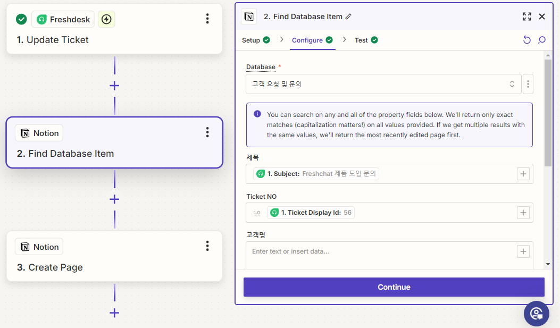560x328 pixels.
Task: Switch to the Test tab
Action: [x=366, y=40]
